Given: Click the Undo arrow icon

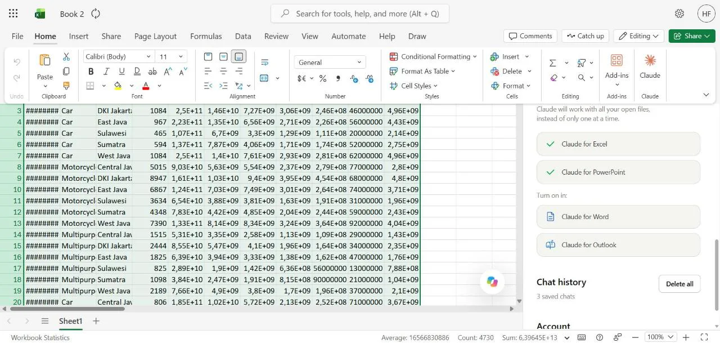Looking at the screenshot, I should click(x=17, y=62).
